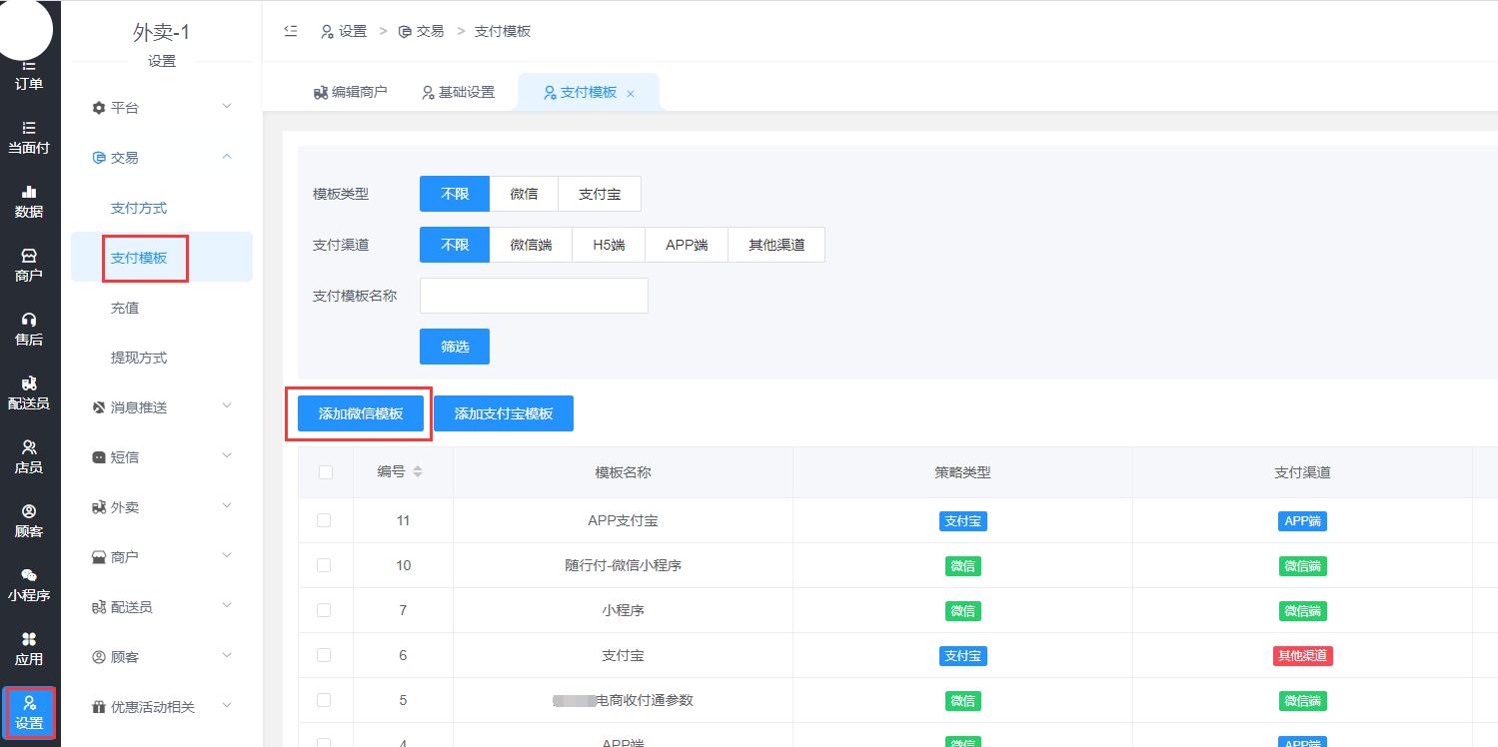Expand the 顾客 menu group in settings

click(162, 656)
